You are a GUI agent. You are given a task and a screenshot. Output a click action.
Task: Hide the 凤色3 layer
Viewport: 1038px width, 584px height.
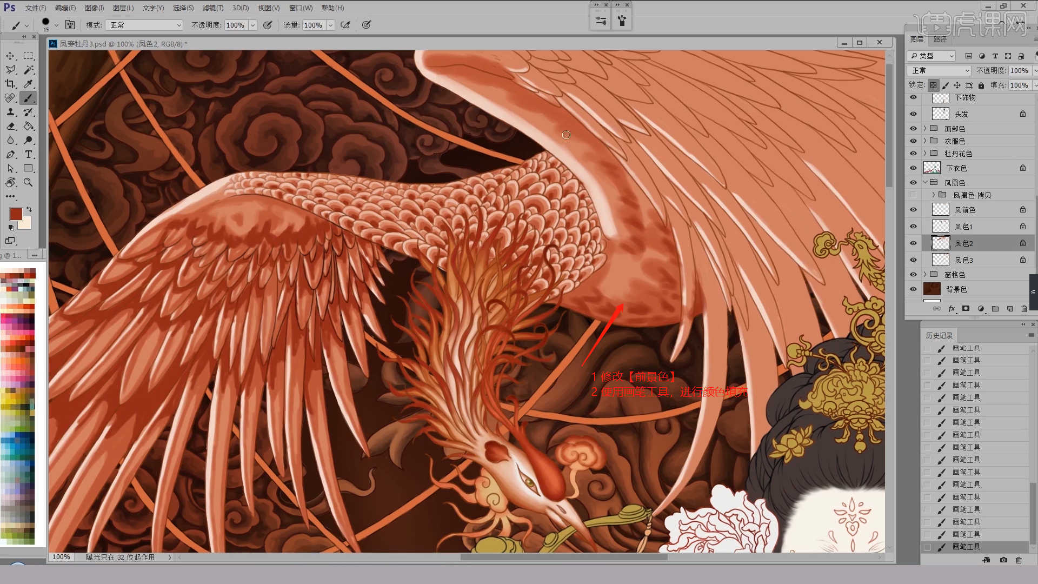click(x=913, y=260)
